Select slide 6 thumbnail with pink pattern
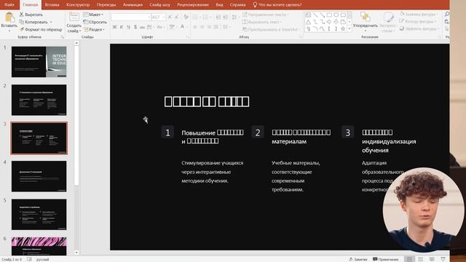The height and width of the screenshot is (262, 466). 39,246
